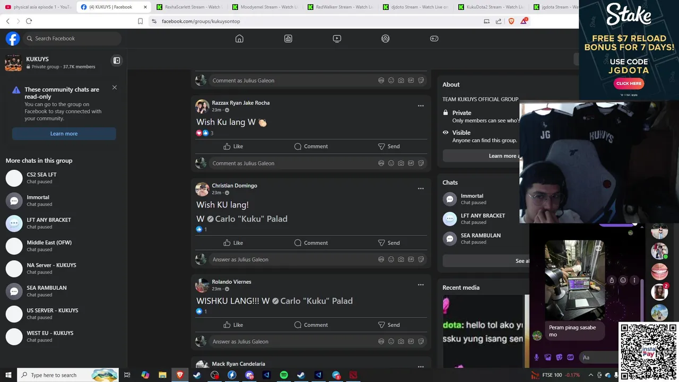The height and width of the screenshot is (382, 679).
Task: Open the WEST EU - KUKUYS chat
Action: point(64,337)
